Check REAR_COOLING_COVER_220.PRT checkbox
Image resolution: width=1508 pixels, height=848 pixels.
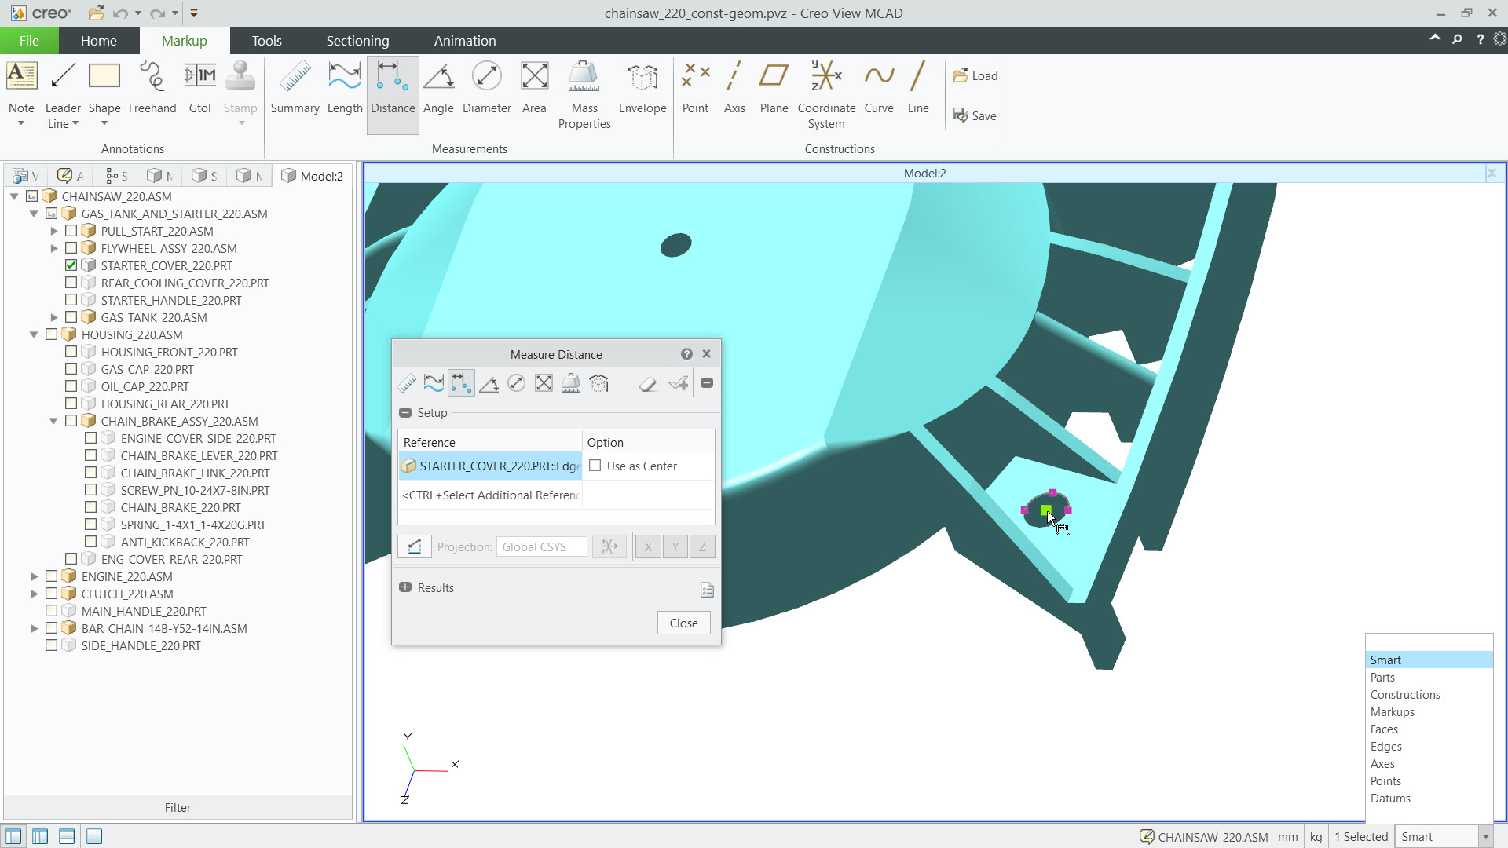click(x=71, y=283)
